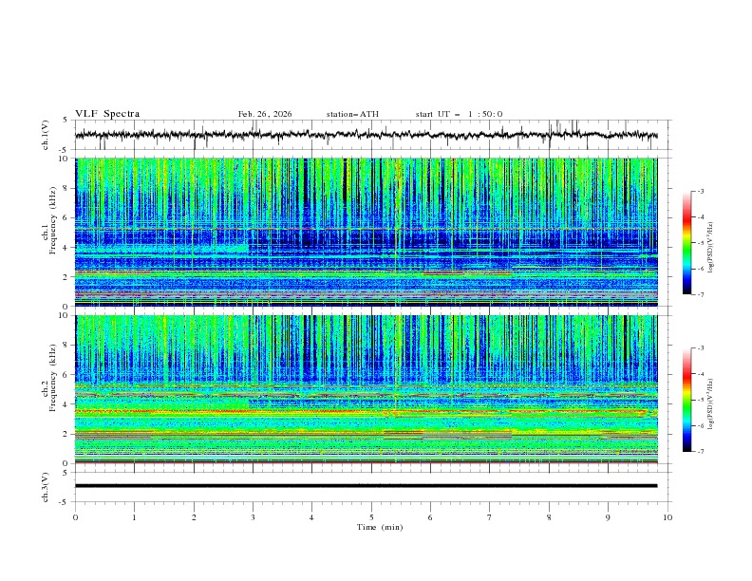Click time axis tick label "10"
Image resolution: width=752 pixels, height=581 pixels.
tap(667, 517)
